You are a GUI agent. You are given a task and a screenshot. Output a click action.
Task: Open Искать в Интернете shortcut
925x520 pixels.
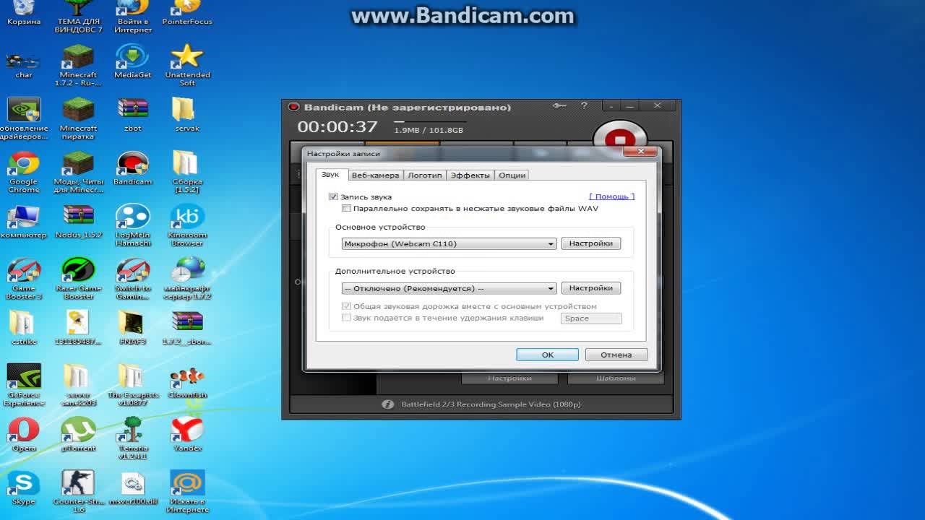tap(187, 493)
